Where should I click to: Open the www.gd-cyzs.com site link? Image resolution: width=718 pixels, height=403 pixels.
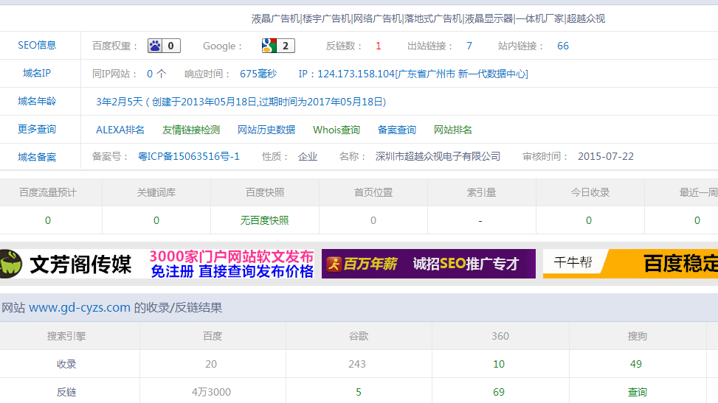(80, 307)
